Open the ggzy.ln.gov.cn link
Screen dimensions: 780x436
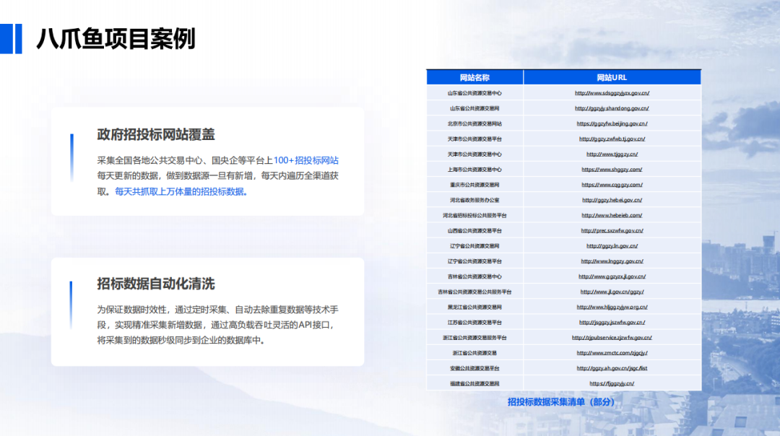point(612,246)
